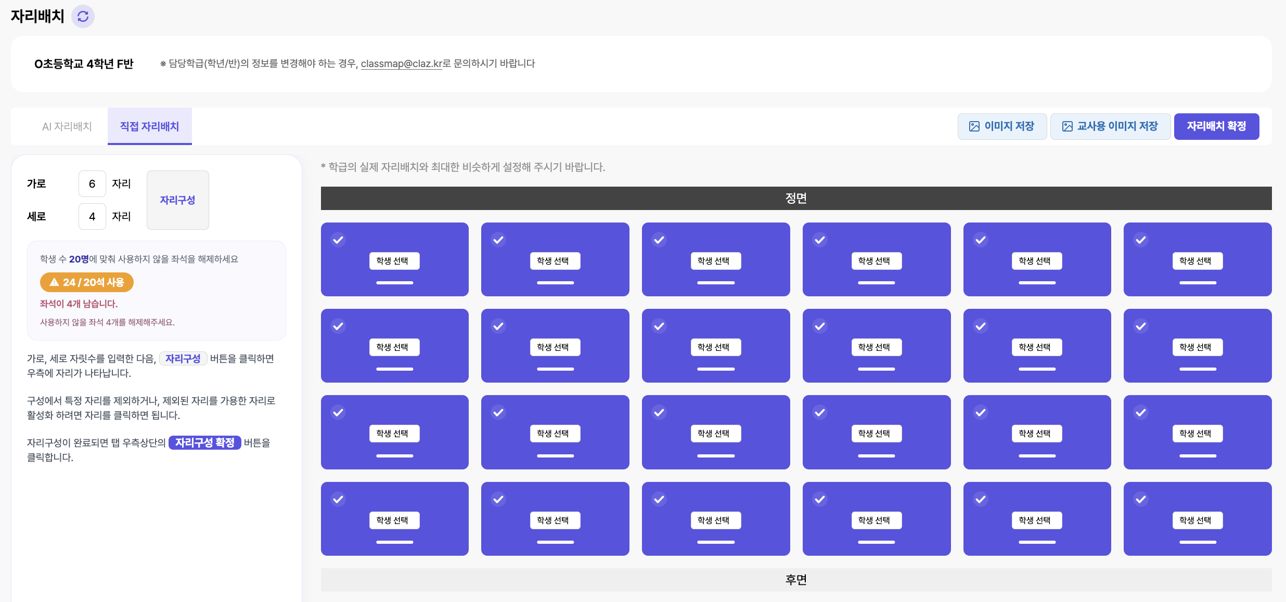Click the 가로 seat count input field
Screen dimensions: 1286x602
click(92, 184)
